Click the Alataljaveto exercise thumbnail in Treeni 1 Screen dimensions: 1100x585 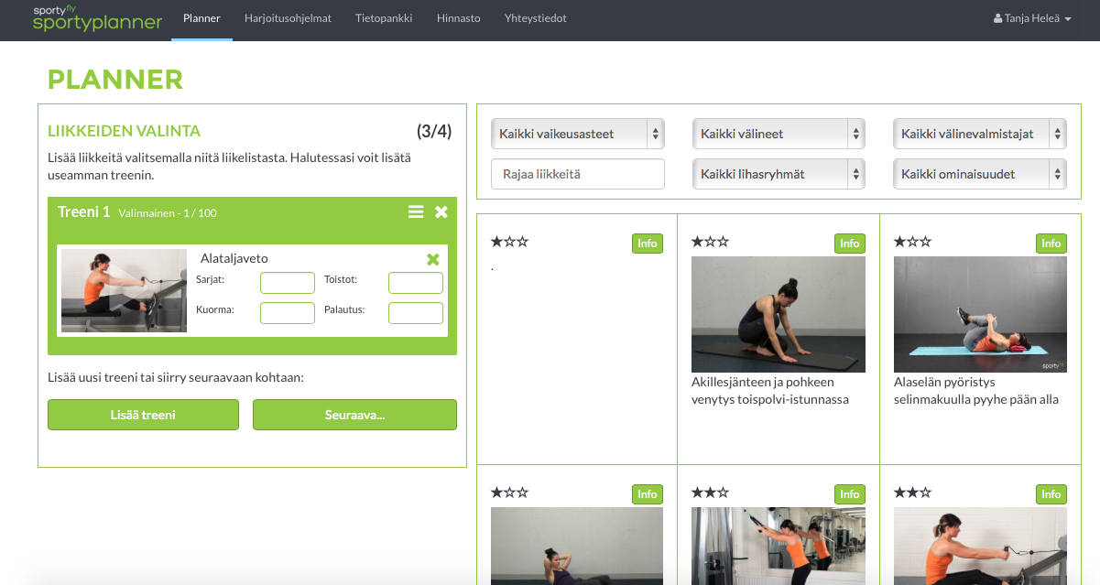click(124, 290)
